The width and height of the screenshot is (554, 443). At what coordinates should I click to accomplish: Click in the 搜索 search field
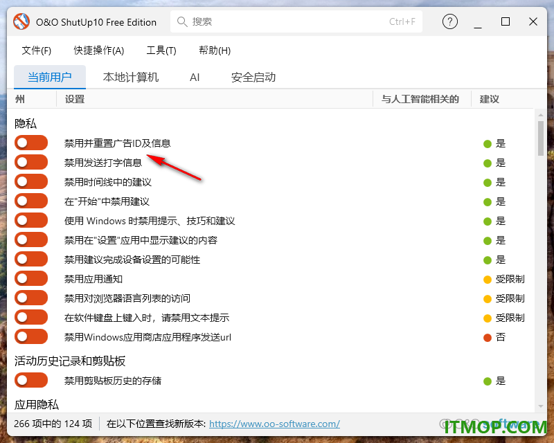(296, 22)
